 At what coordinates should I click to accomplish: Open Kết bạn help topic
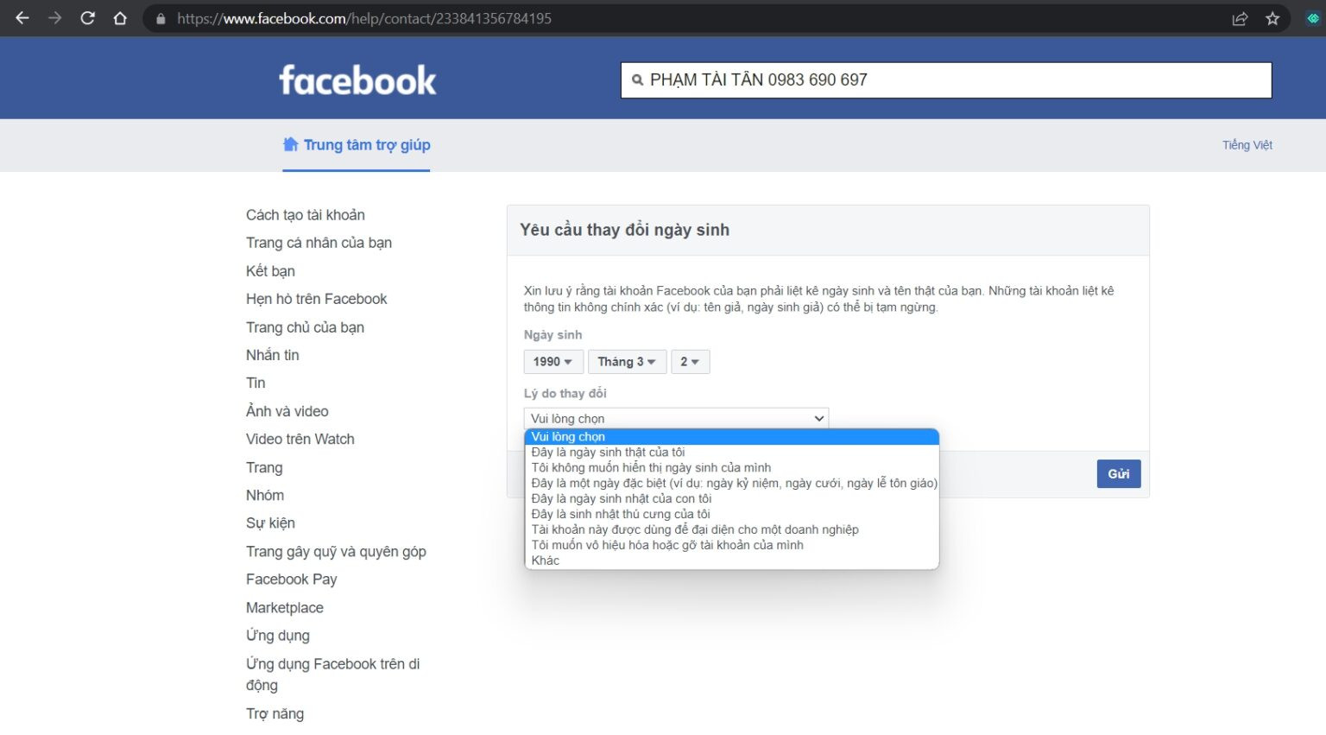(x=270, y=271)
